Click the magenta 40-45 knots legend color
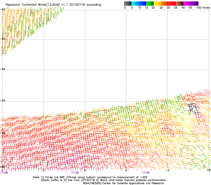Viewport: 211px width, 185px height. point(187,3)
